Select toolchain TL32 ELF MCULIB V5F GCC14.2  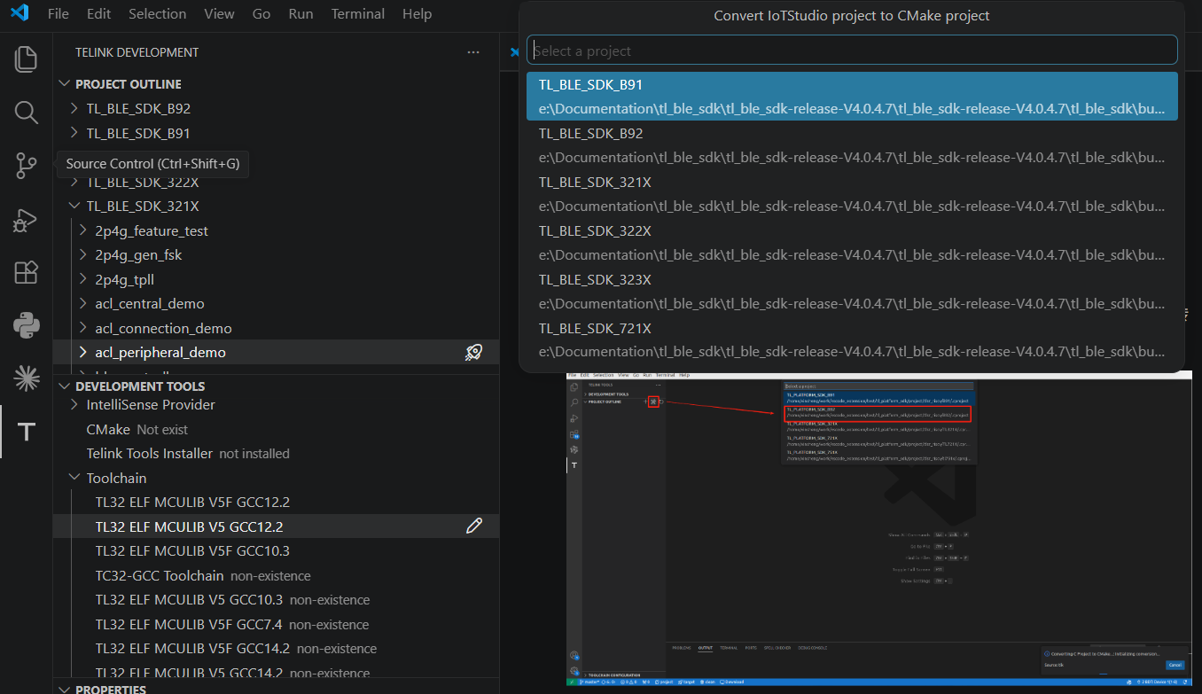pos(276,649)
